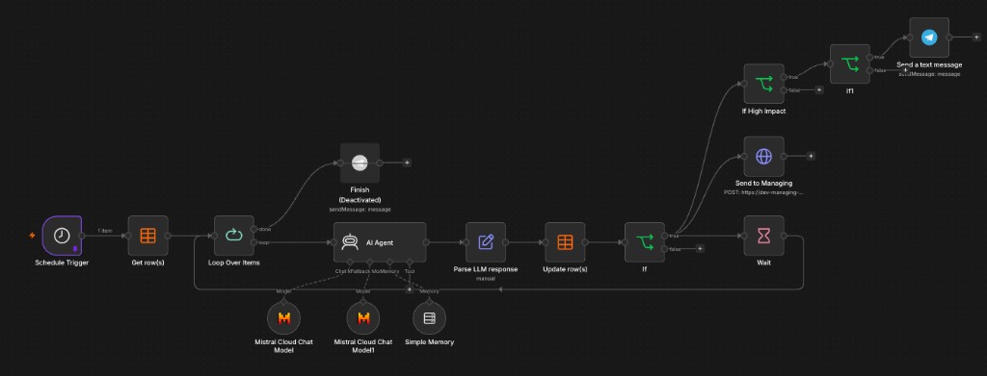Screen dimensions: 987x376
Task: Click the If node 'true' output handle
Action: (x=665, y=236)
